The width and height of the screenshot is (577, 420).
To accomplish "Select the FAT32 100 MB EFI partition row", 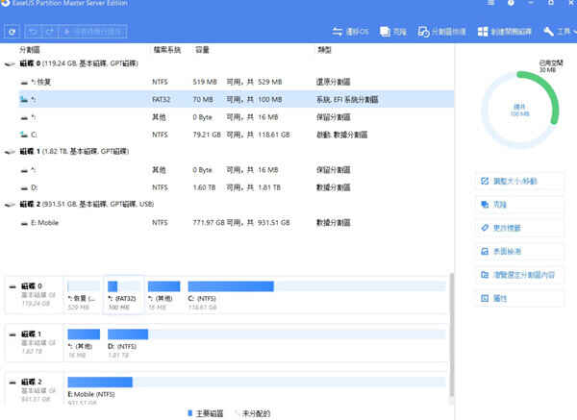I will [x=237, y=99].
